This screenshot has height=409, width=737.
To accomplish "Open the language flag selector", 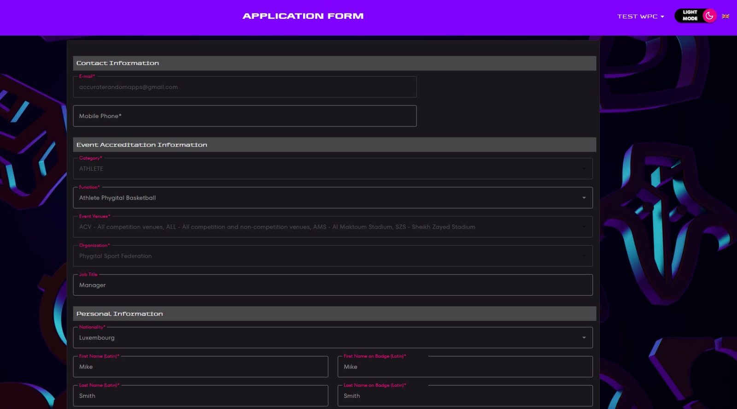I will (725, 16).
